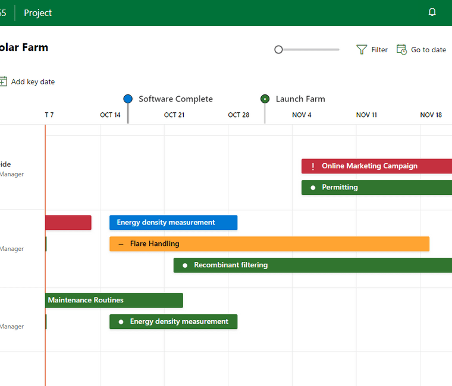The width and height of the screenshot is (452, 386).
Task: Click the status dot on Recombinant filtering
Action: pos(185,265)
